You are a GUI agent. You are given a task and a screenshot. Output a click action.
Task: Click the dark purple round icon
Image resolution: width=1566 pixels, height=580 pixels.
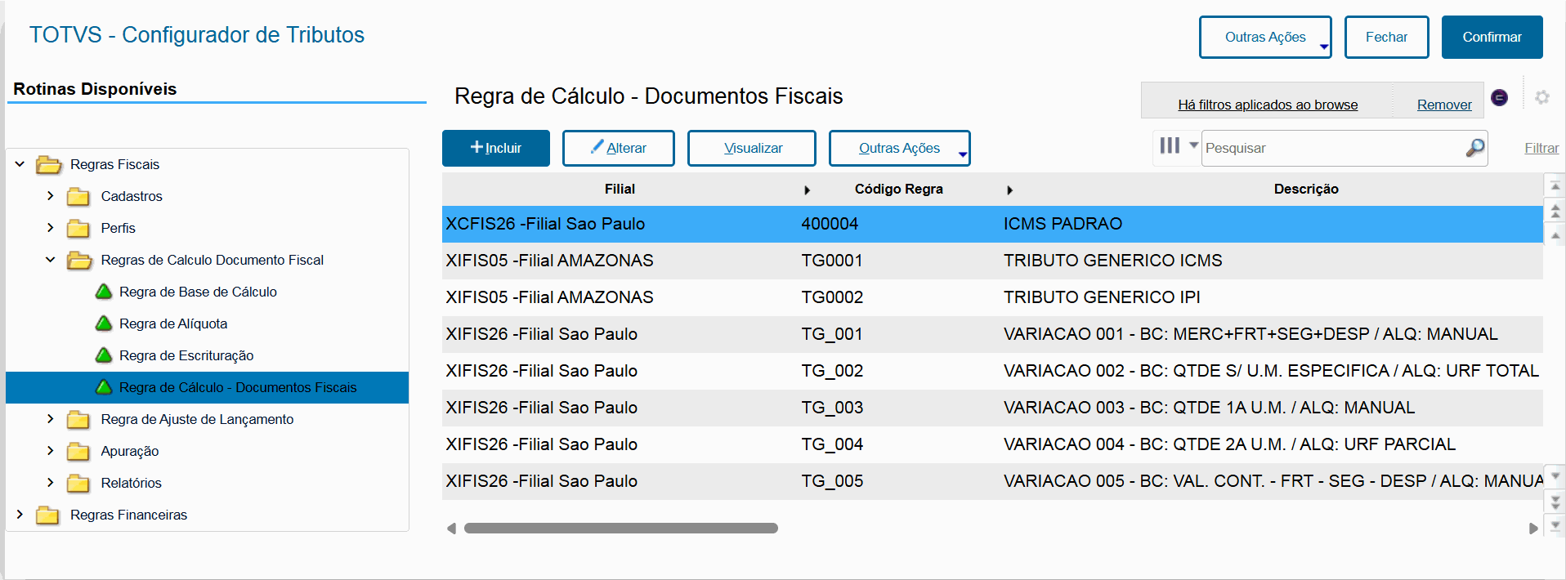click(1499, 97)
